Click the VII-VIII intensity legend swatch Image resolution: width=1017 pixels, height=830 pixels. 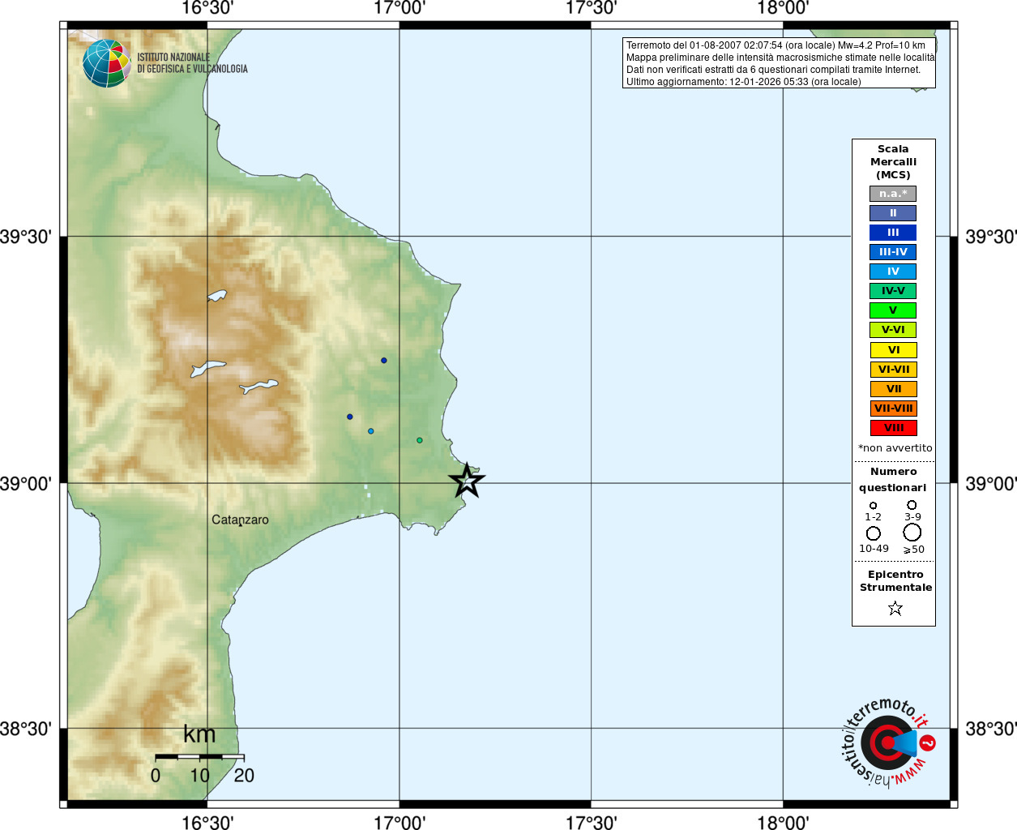tap(894, 409)
